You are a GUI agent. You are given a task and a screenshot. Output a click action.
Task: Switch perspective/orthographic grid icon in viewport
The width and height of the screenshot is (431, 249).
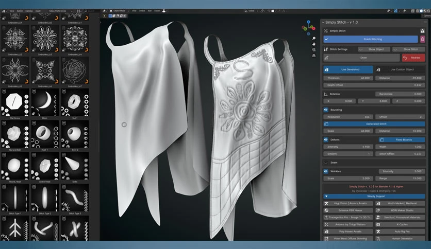(x=313, y=56)
